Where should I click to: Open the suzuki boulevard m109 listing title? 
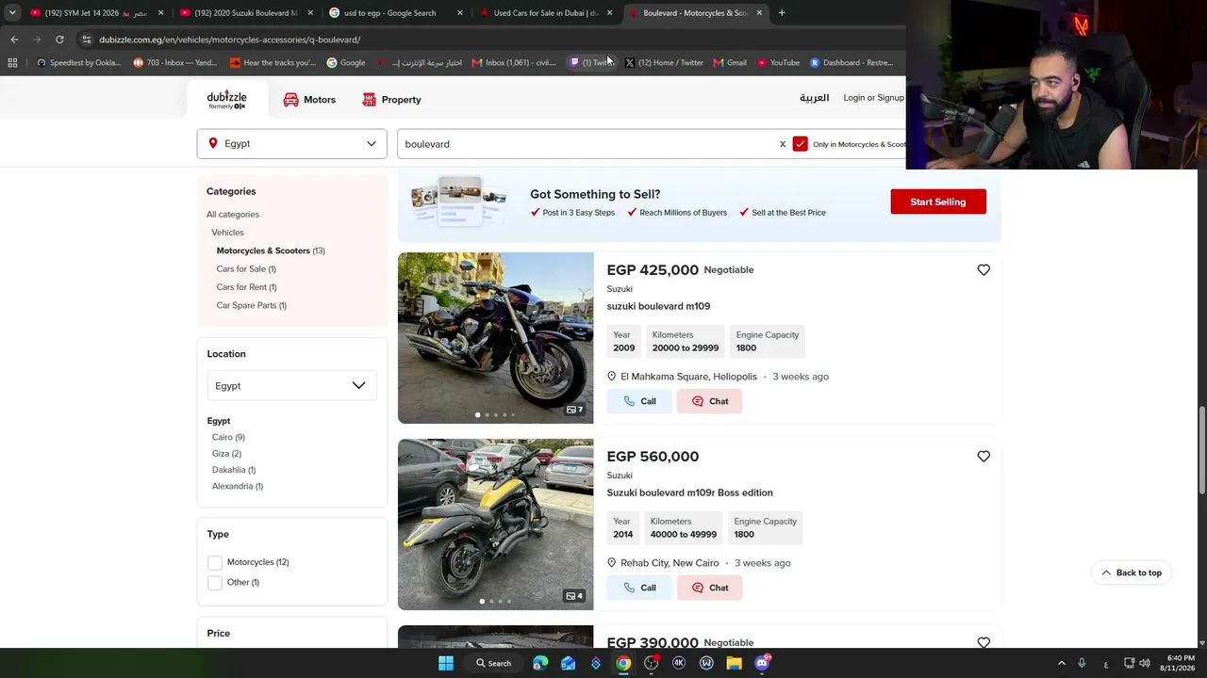658,306
